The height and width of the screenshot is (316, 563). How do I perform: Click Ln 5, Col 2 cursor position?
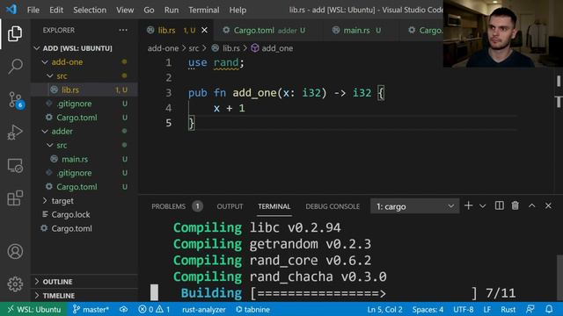(x=384, y=309)
